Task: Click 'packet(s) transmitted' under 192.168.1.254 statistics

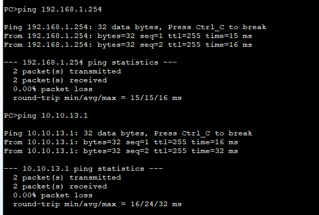Action: click(x=67, y=71)
